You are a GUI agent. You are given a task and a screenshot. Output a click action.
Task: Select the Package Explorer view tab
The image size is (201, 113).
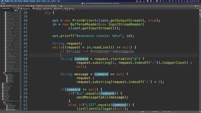[6, 8]
